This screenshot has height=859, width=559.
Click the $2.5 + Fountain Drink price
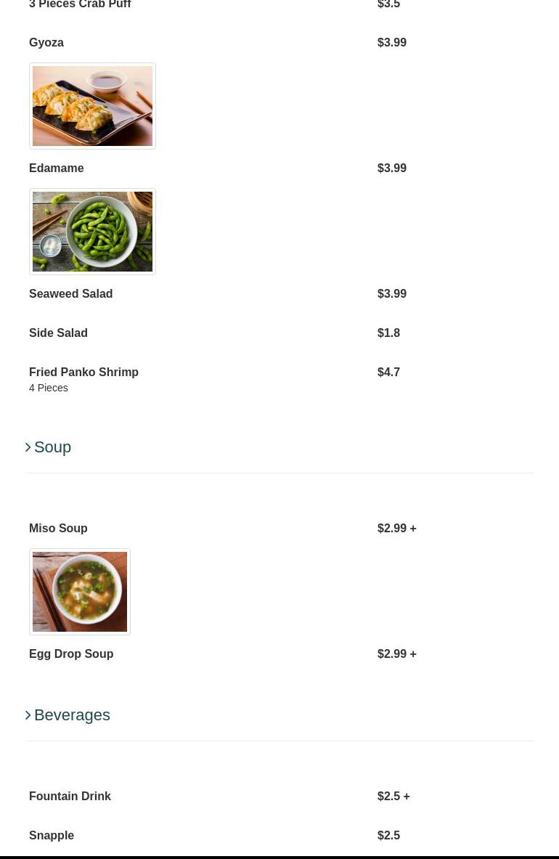pos(393,797)
